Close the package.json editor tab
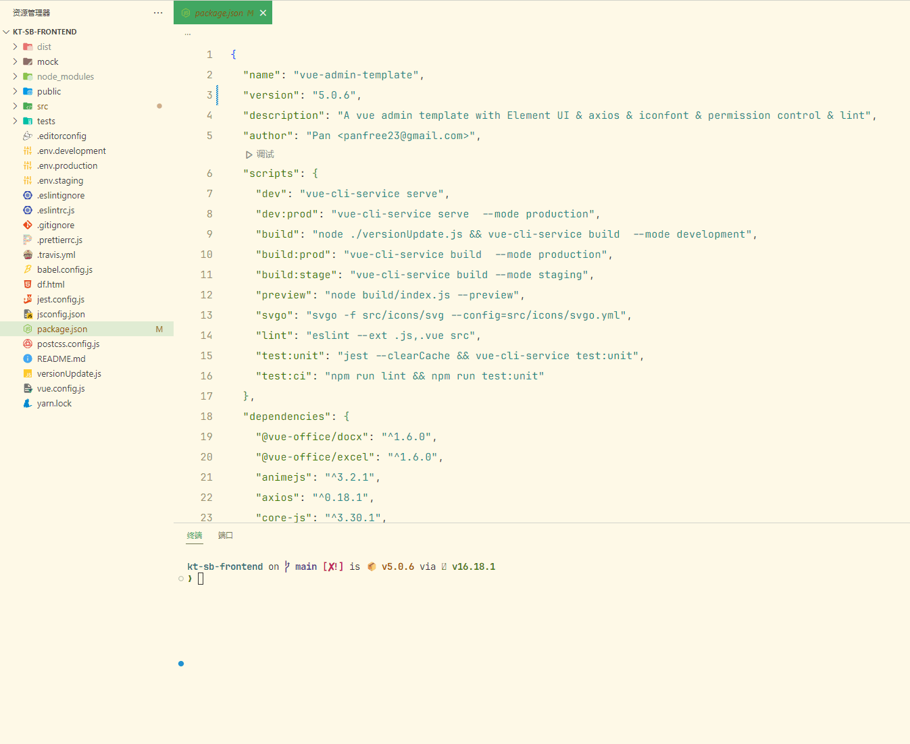Screen dimensions: 910x744 (x=263, y=13)
